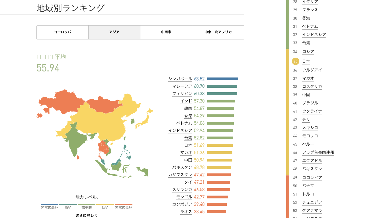Click インドネシア in the Asia ranking list
This screenshot has height=218, width=389.
180,131
